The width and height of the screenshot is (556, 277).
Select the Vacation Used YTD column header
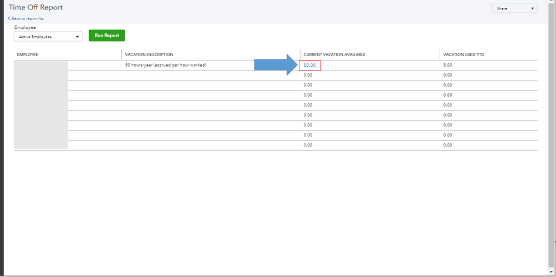(464, 55)
